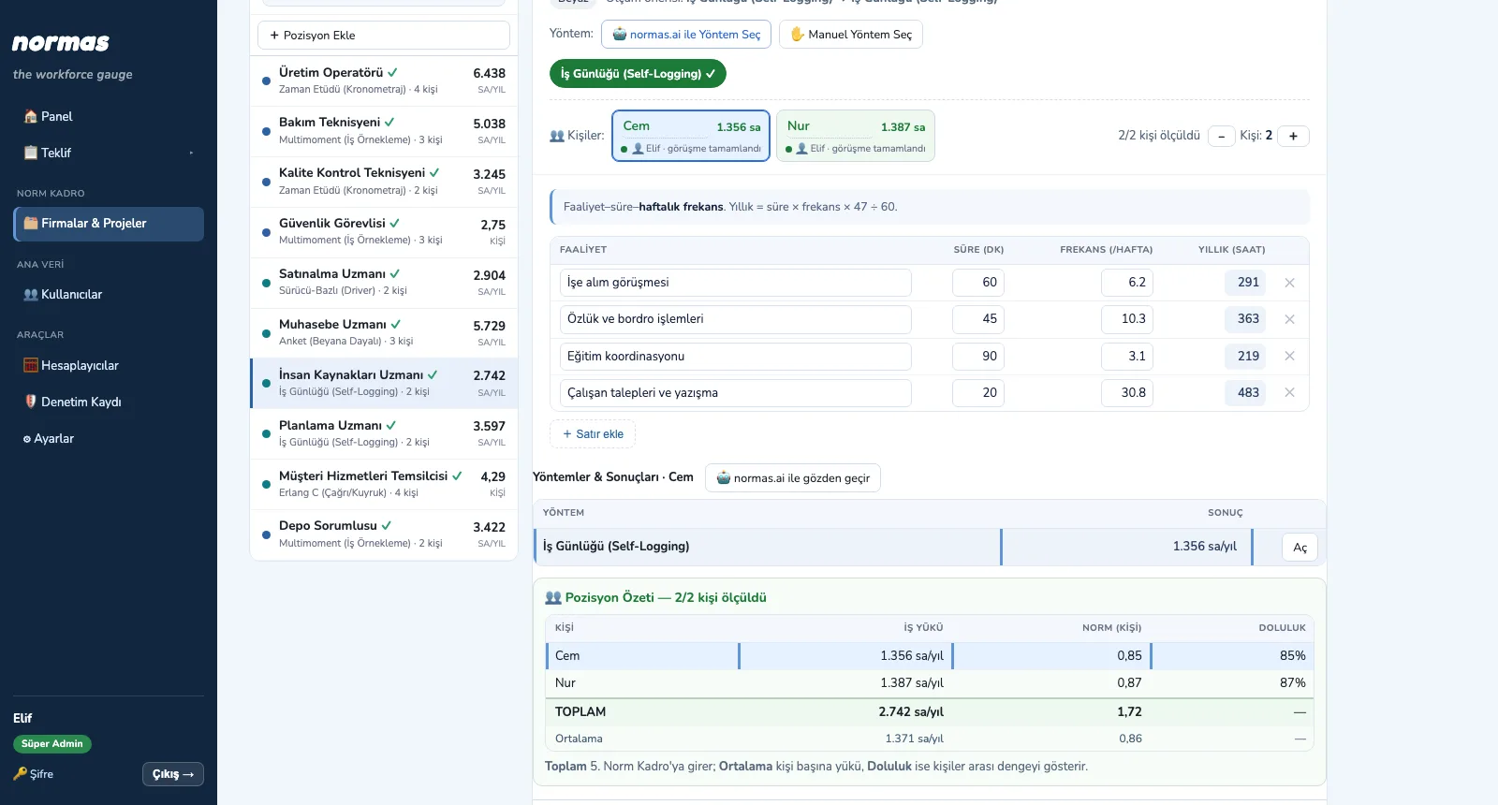Viewport: 1498px width, 805px height.
Task: Open Muhasebe Uzmanı position
Action: [x=384, y=333]
